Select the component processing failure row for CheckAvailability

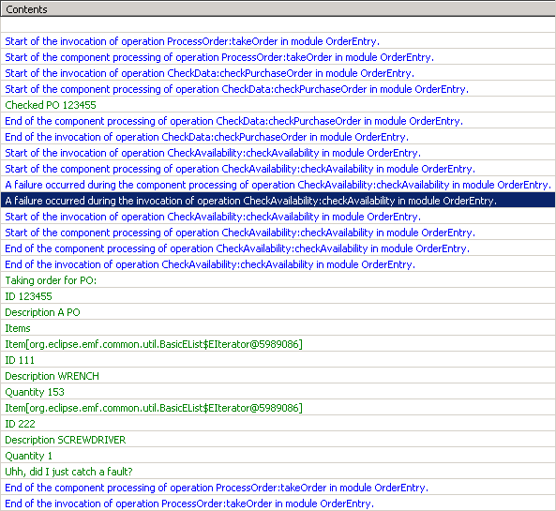point(278,185)
